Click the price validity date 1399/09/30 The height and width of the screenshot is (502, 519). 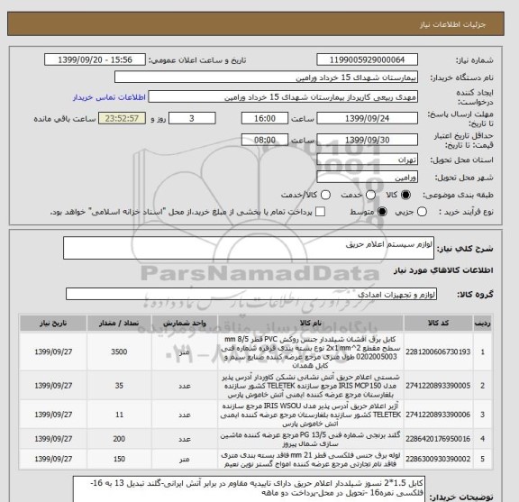[x=367, y=140]
